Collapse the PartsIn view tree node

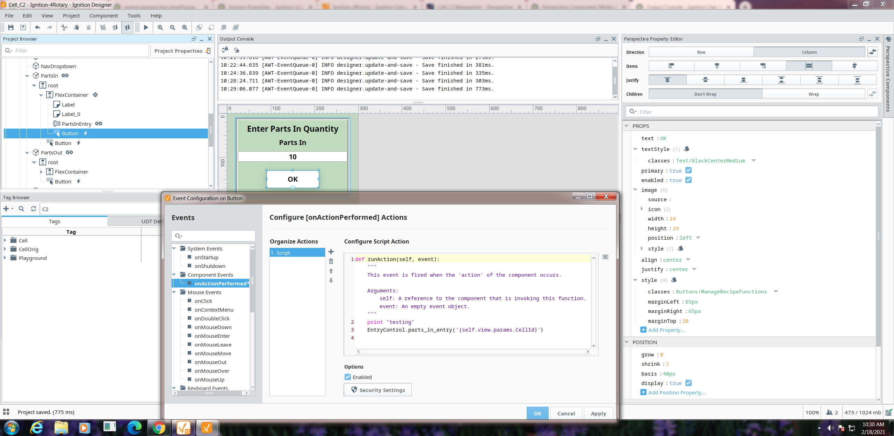27,76
